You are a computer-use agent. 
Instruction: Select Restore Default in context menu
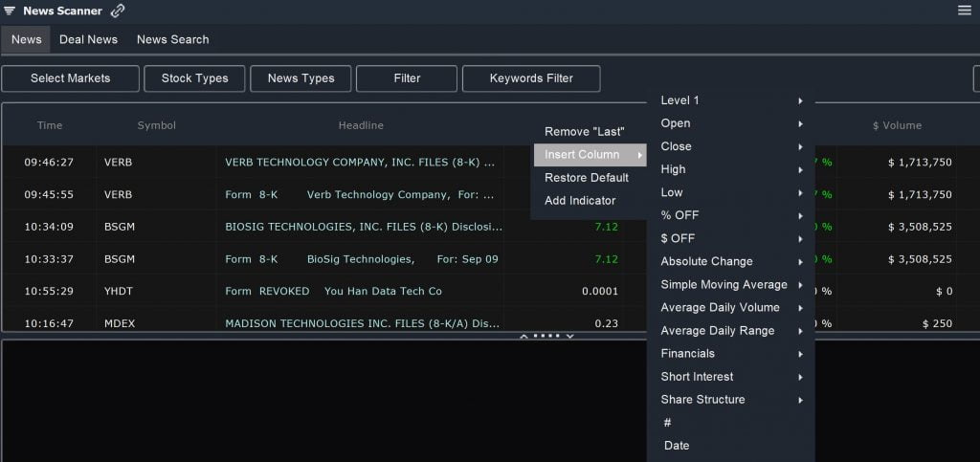[586, 178]
